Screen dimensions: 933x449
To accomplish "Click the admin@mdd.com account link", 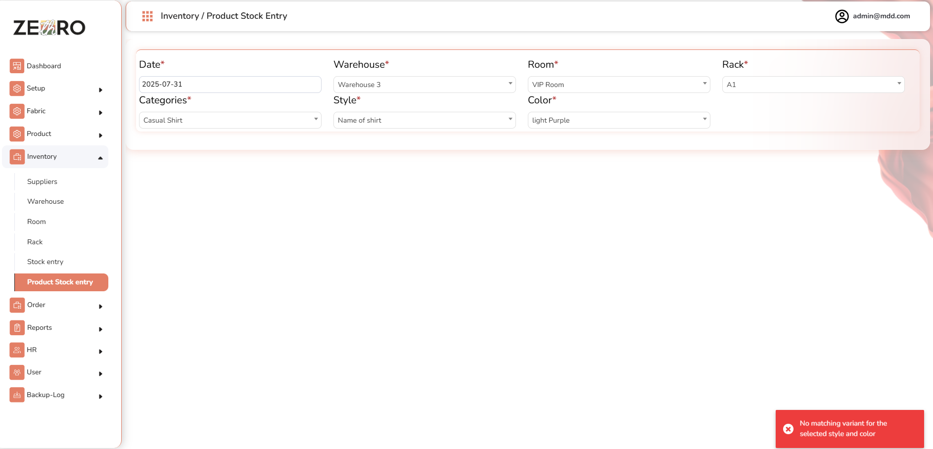I will tap(881, 16).
